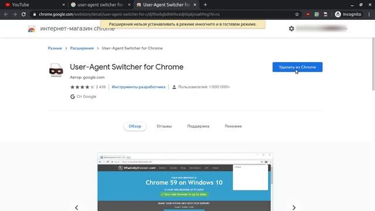The image size is (375, 211).
Task: Click the browser forward arrow
Action: 15,14
